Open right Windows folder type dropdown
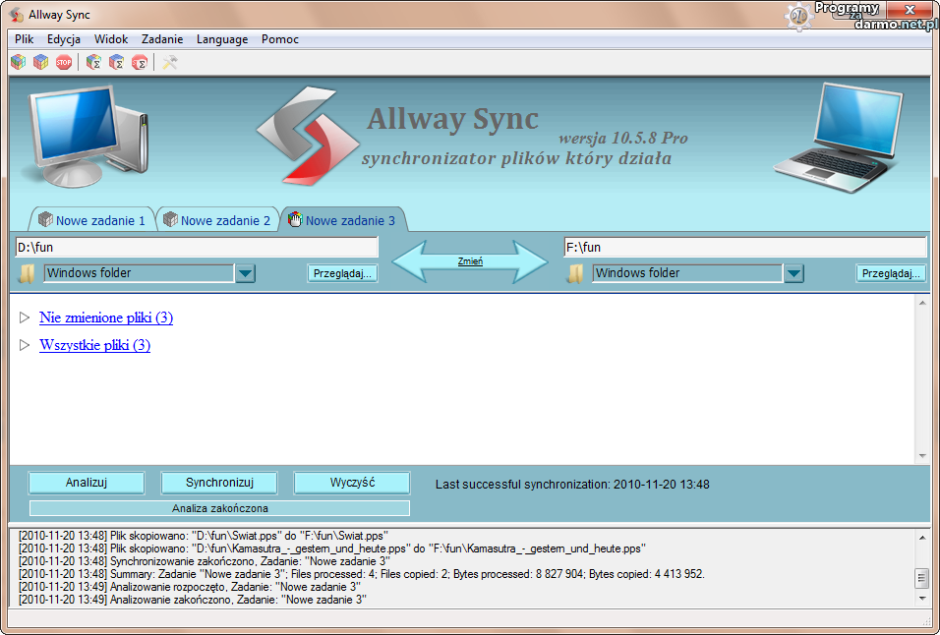This screenshot has height=635, width=940. (793, 273)
